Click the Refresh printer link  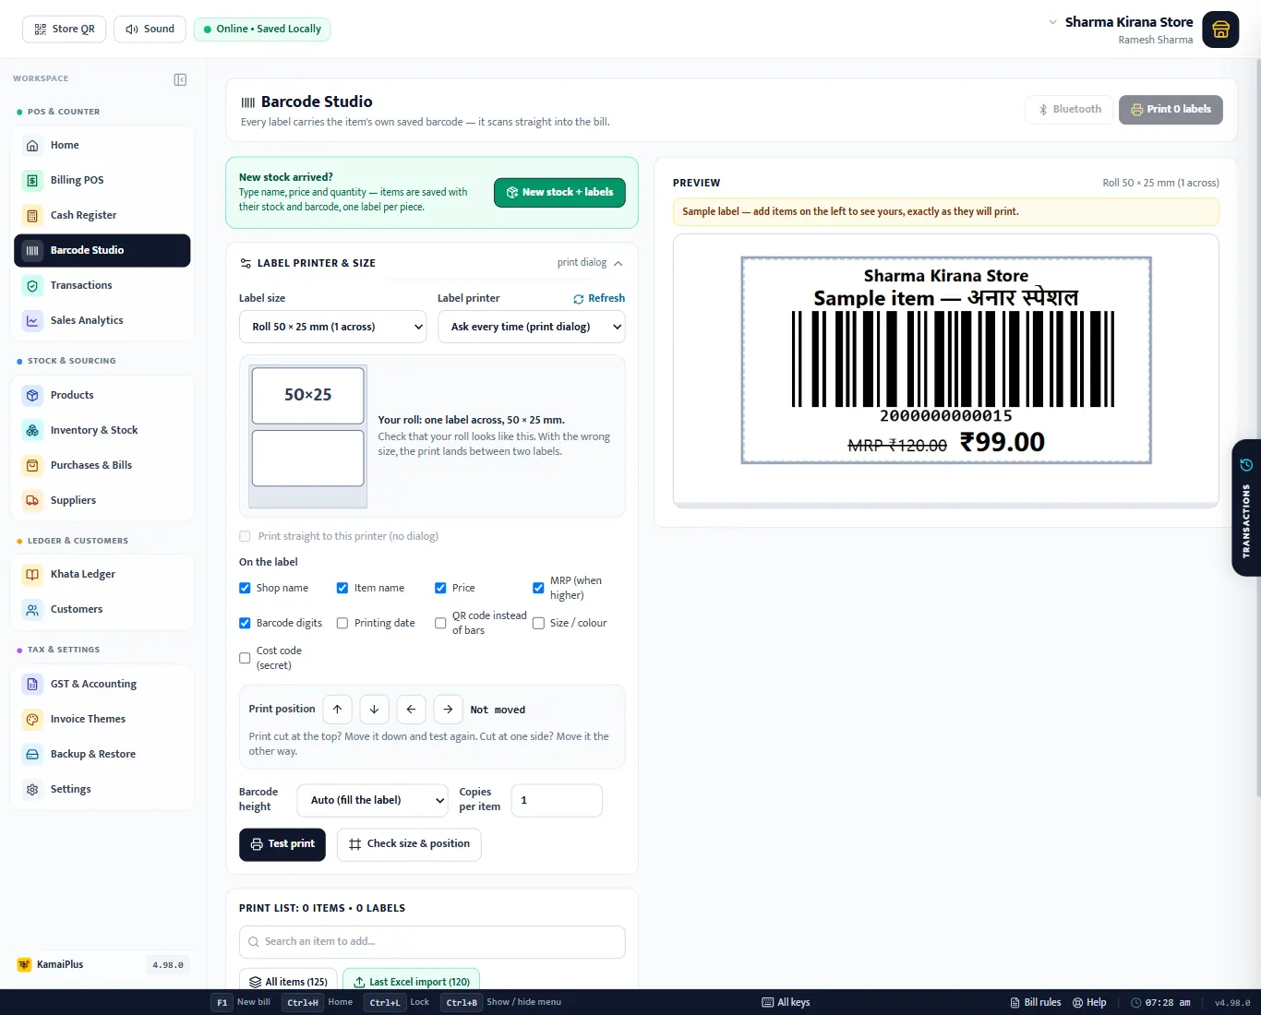pyautogui.click(x=599, y=299)
